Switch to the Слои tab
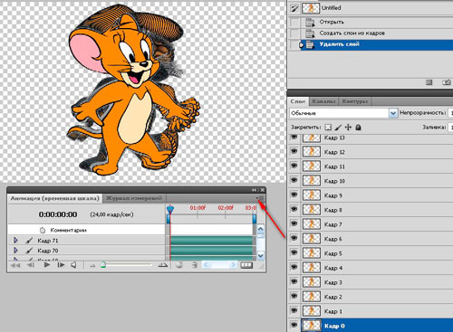This screenshot has height=332, width=453. [298, 101]
